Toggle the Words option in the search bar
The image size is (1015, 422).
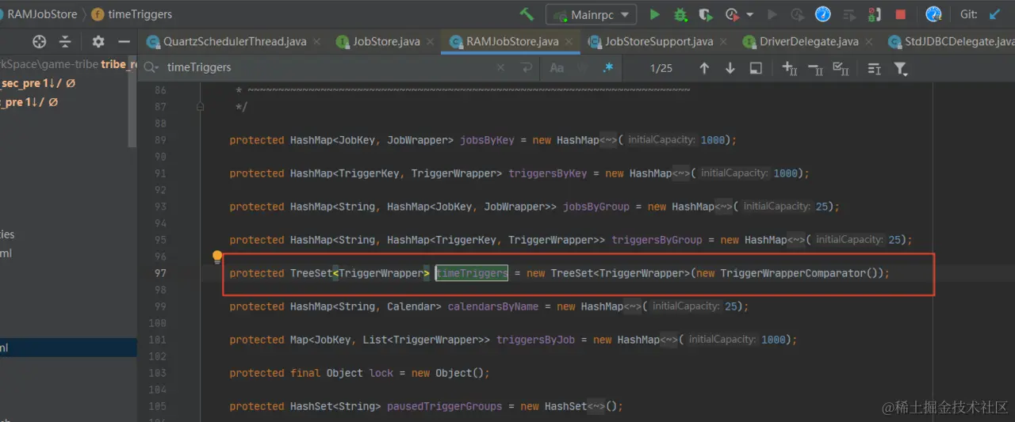click(x=583, y=68)
